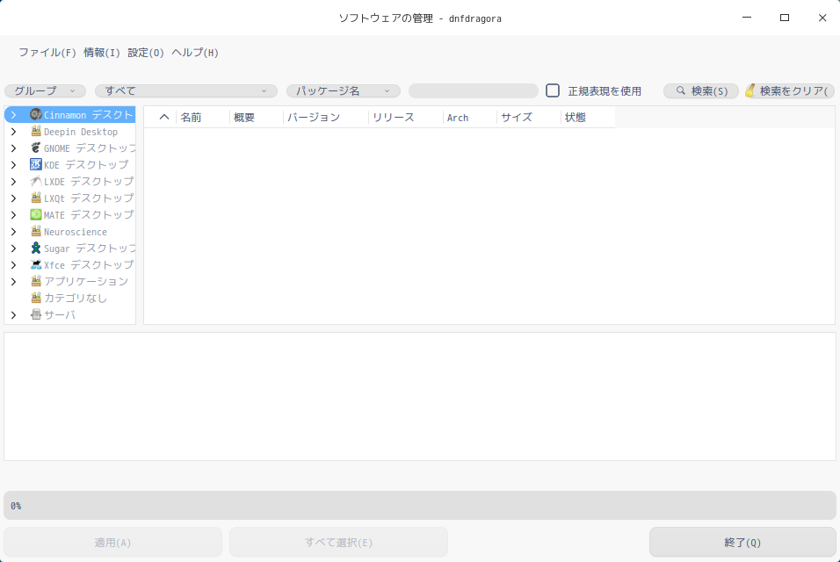Expand the Xfce デスクトップ tree node
This screenshot has width=840, height=562.
tap(14, 265)
